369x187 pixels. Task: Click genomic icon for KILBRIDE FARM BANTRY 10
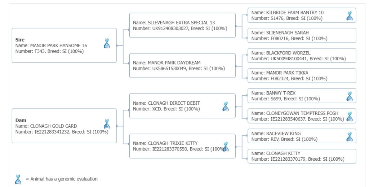point(349,16)
